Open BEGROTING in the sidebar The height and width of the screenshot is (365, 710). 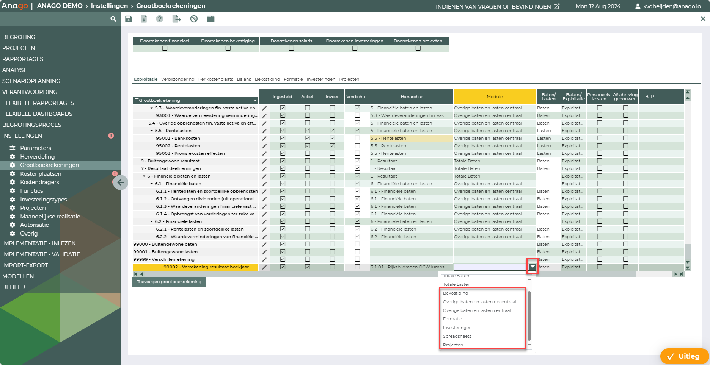(19, 37)
